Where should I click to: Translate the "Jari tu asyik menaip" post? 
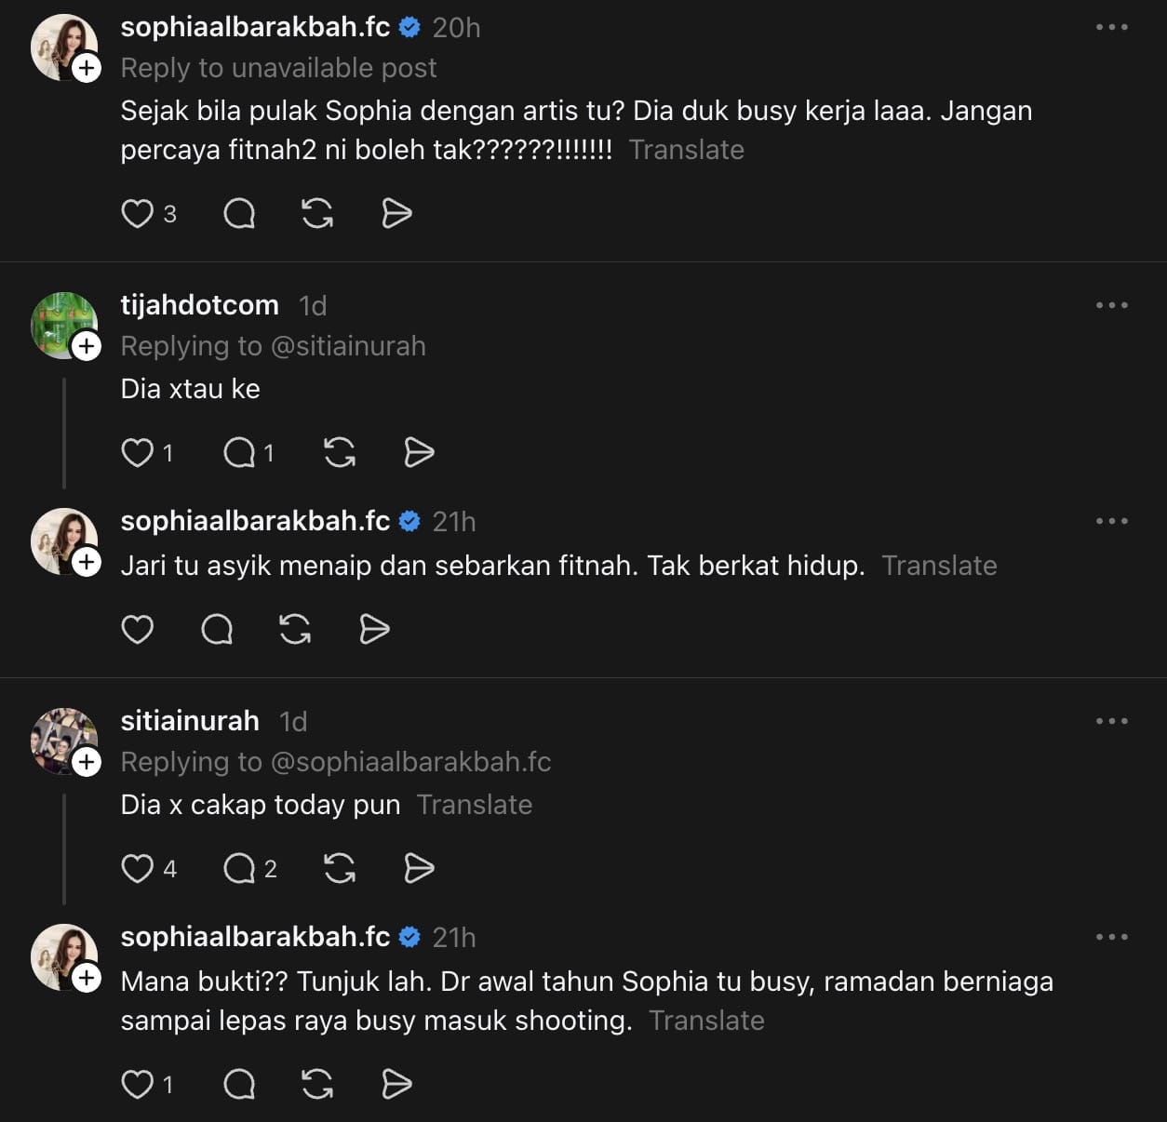[x=939, y=566]
